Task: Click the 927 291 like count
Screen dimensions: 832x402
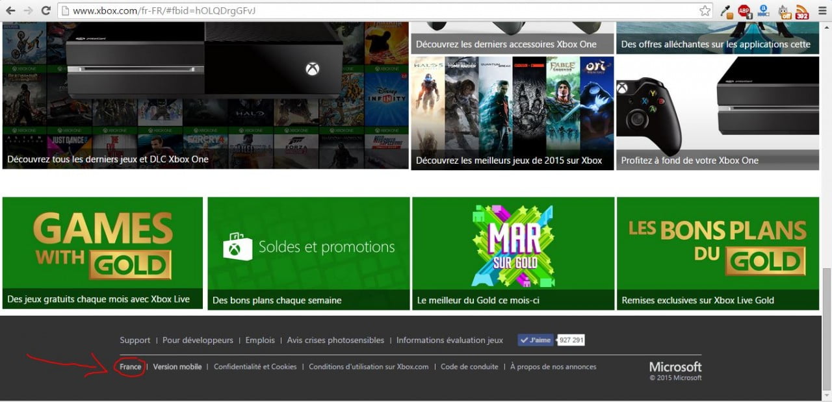Action: click(571, 340)
